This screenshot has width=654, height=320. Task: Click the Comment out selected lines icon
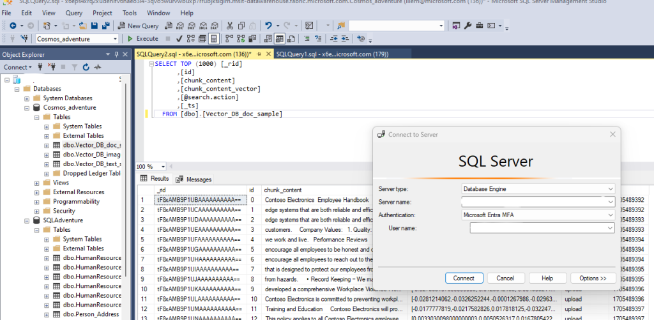pos(307,39)
